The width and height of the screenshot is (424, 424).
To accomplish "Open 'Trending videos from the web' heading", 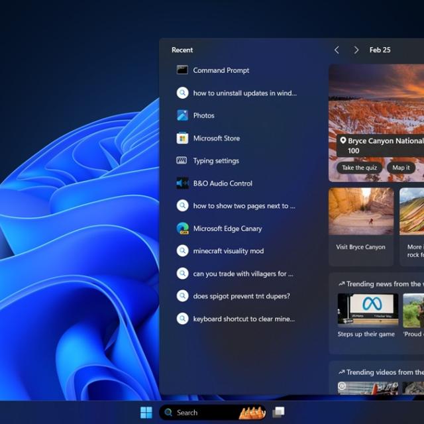I will click(x=381, y=372).
